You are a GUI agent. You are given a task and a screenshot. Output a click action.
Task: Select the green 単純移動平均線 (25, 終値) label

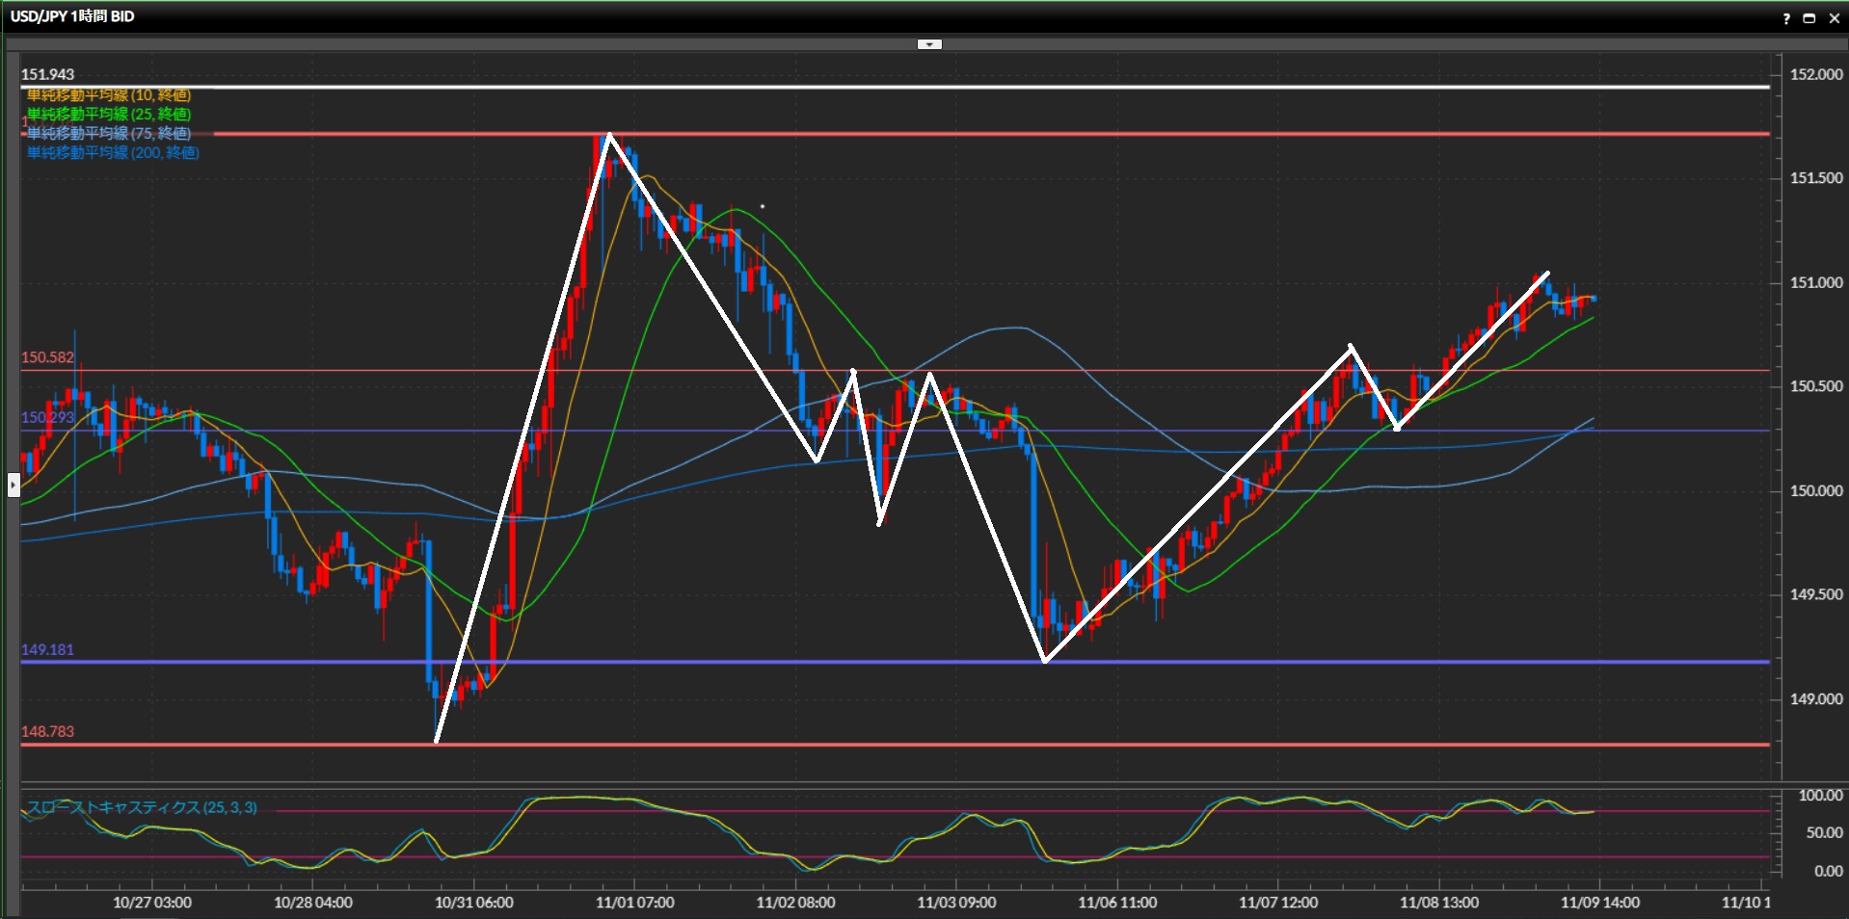pos(109,115)
